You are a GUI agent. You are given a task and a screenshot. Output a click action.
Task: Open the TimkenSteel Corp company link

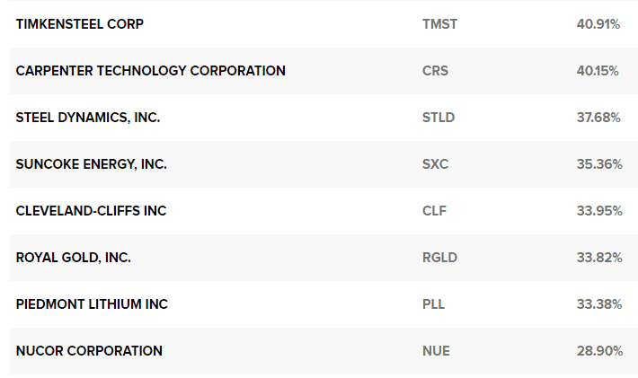[79, 24]
